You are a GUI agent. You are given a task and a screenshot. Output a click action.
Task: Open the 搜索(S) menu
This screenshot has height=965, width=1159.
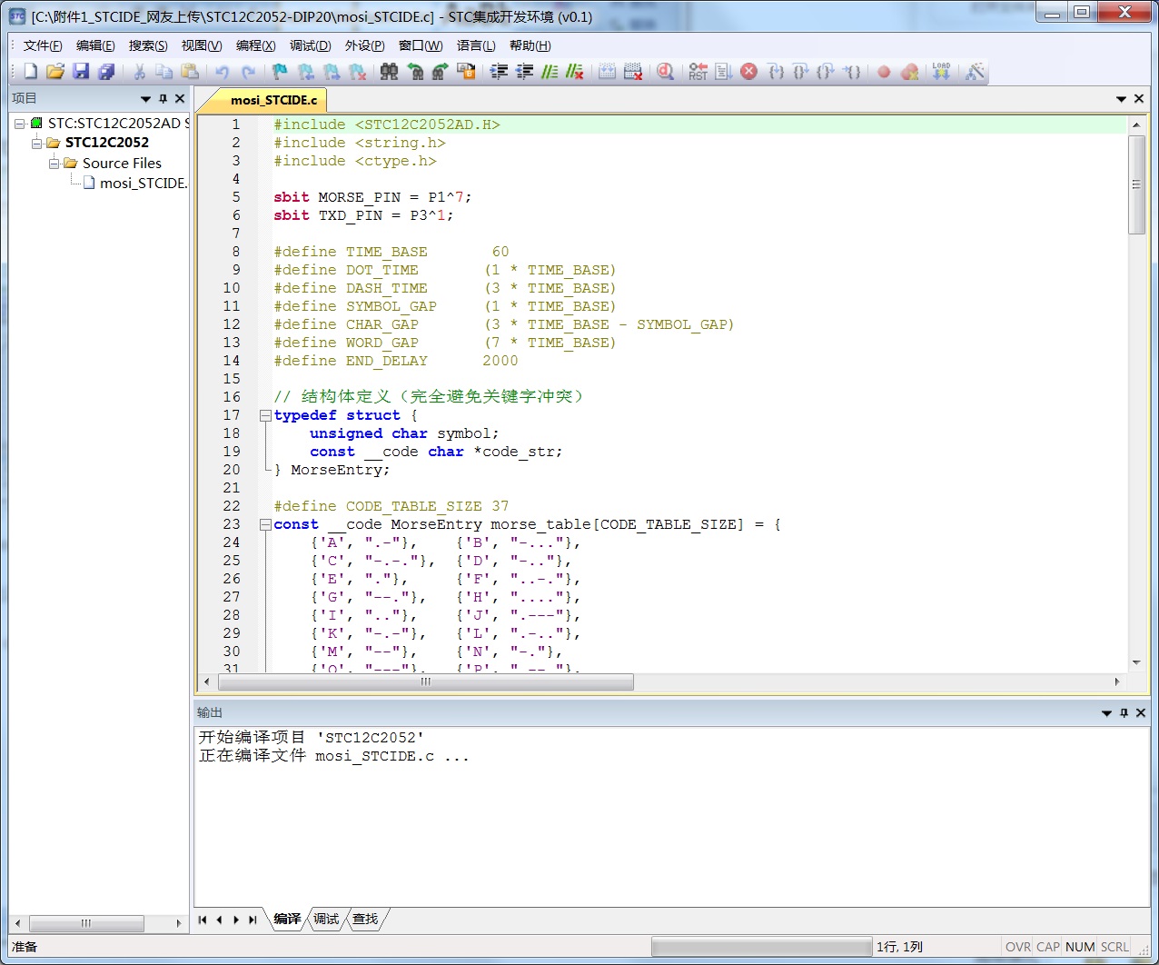(x=148, y=45)
